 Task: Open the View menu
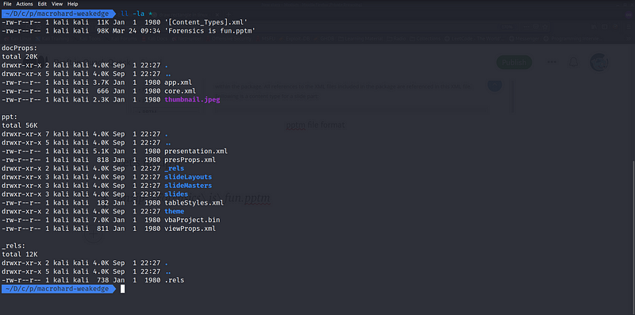57,4
